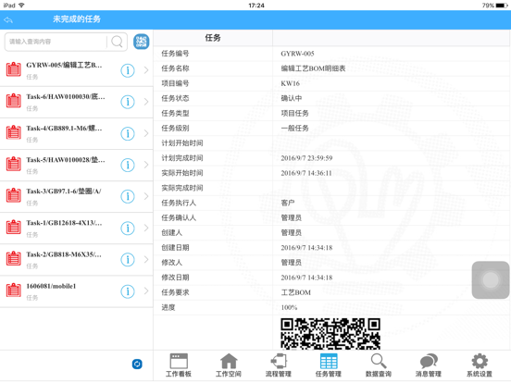Click task type value 项目任务
This screenshot has width=511, height=383.
click(x=294, y=114)
